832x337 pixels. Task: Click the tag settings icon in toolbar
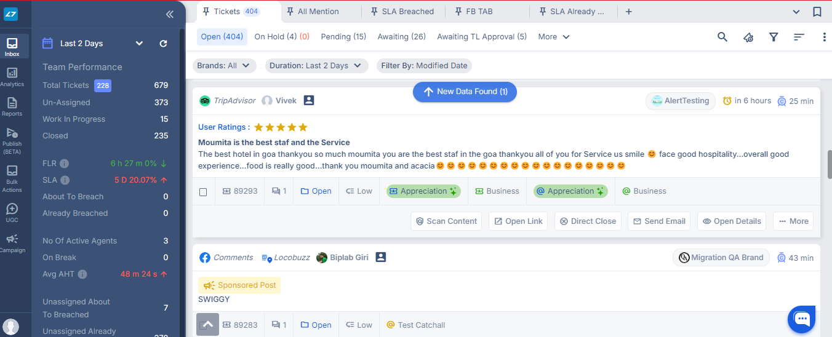click(748, 37)
